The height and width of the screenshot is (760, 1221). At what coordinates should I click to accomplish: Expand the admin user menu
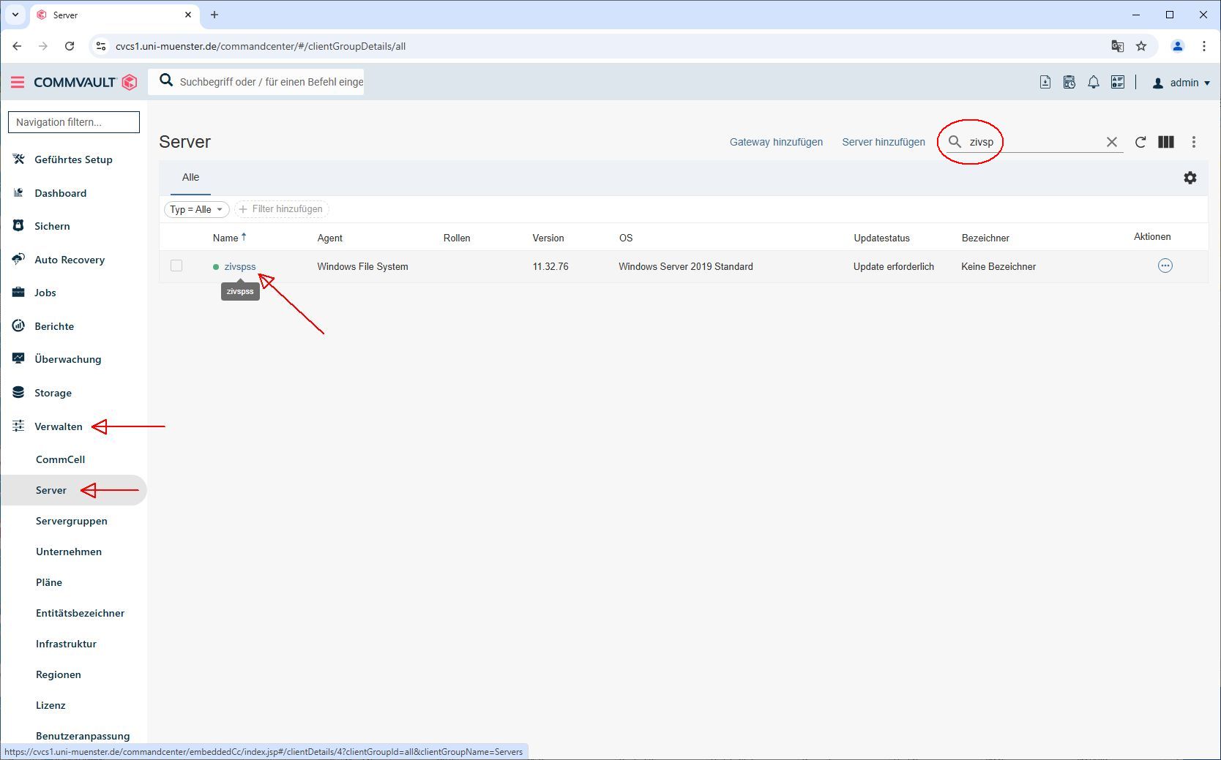tap(1181, 83)
